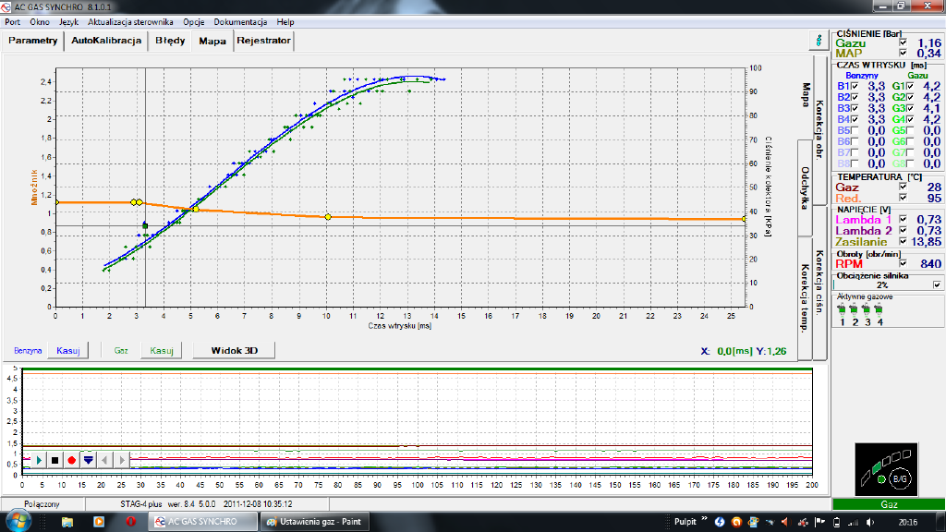
Task: Click active gas injector icon 2
Action: 855,310
